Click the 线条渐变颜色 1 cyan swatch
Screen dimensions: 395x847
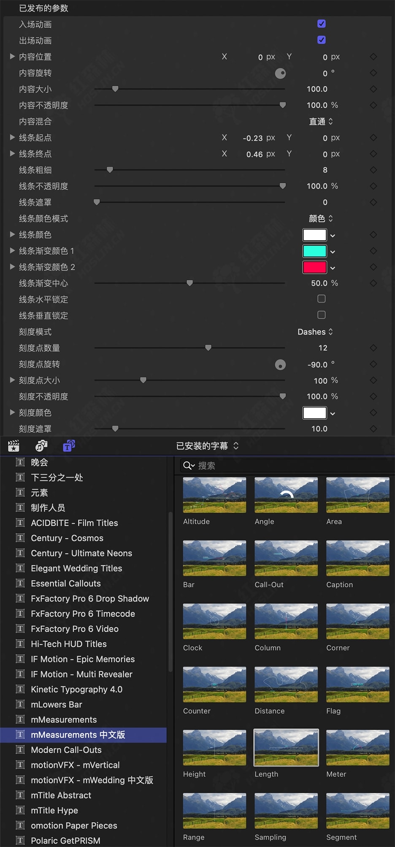pyautogui.click(x=314, y=251)
